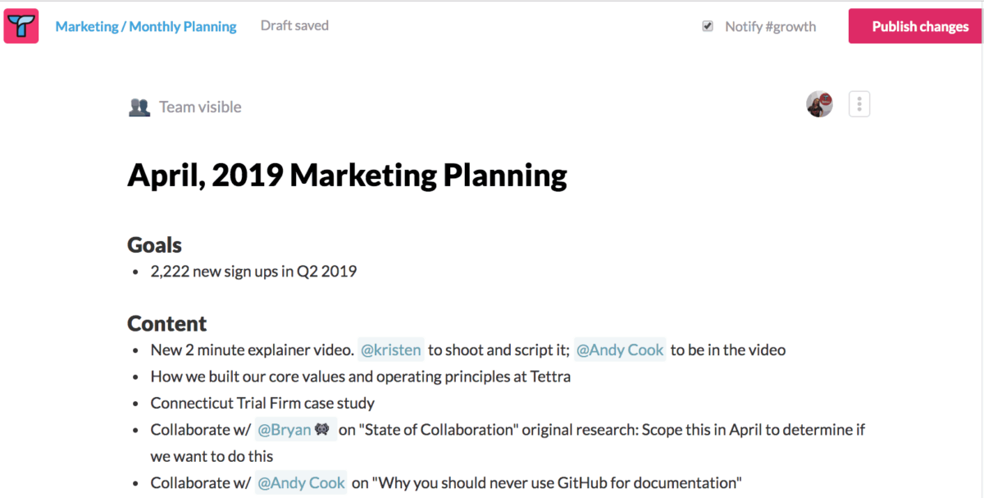984x498 pixels.
Task: Open the three-dot page options menu
Action: point(859,104)
